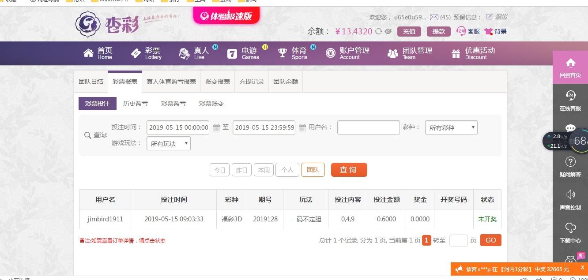Select the 个人 scope filter
This screenshot has width=588, height=280.
(x=287, y=170)
